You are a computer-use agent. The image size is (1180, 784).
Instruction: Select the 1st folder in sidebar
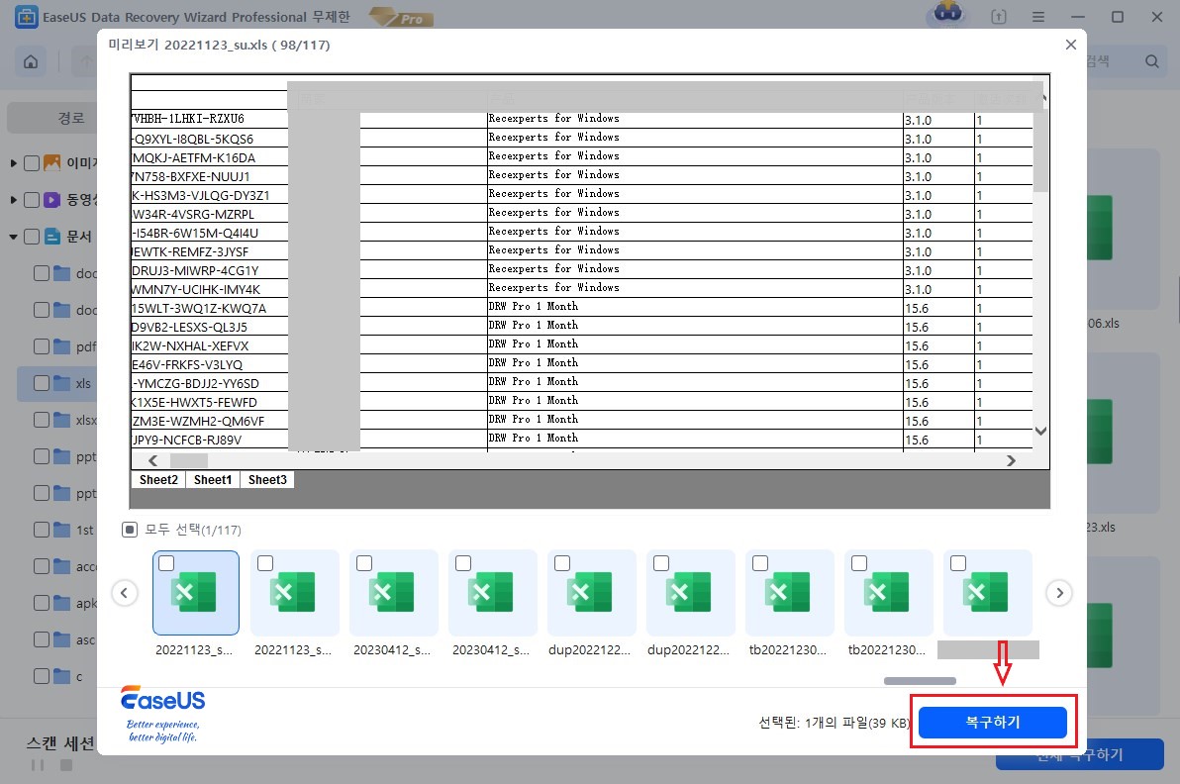[x=73, y=530]
